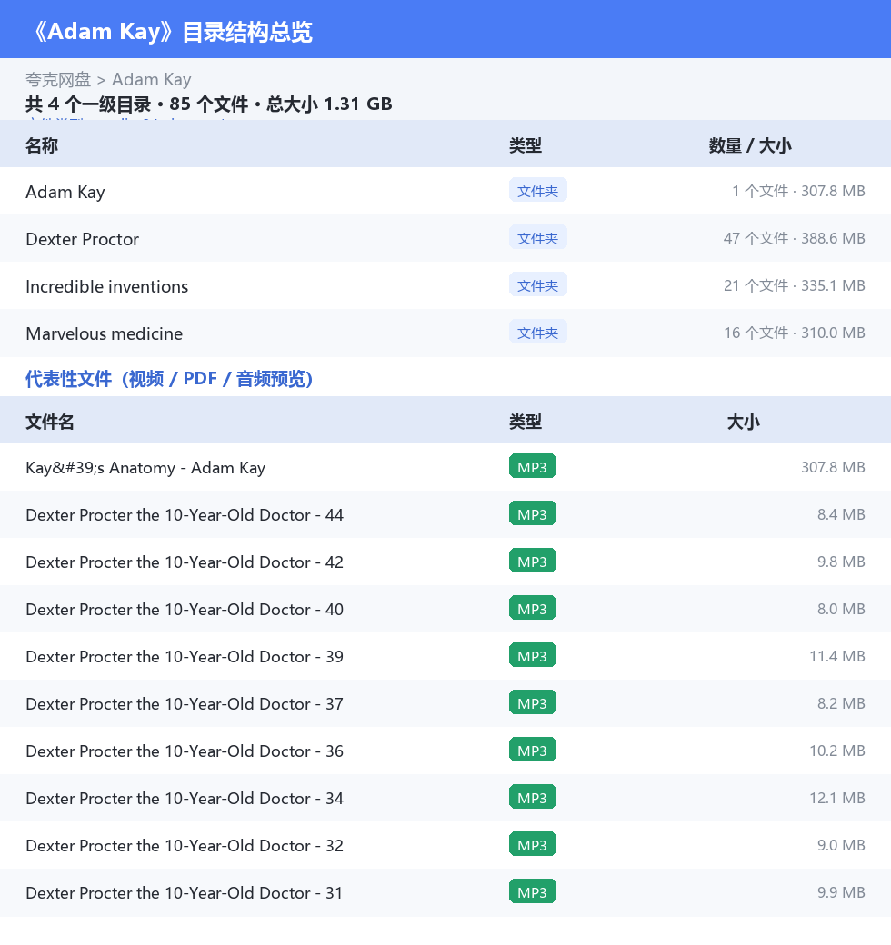
Task: Click MP3 badge of Kay's Anatomy file
Action: point(532,466)
